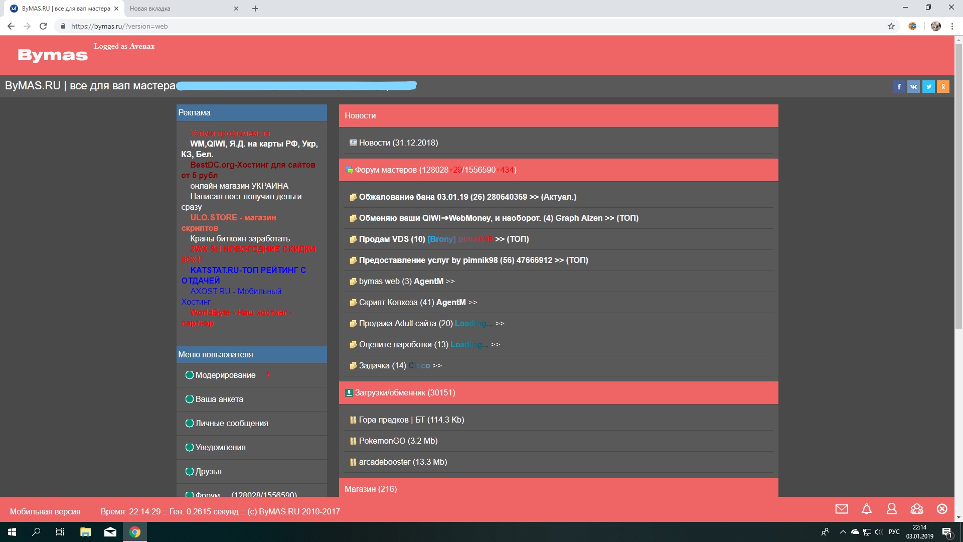
Task: Show hidden Windows system tray icons
Action: click(843, 532)
